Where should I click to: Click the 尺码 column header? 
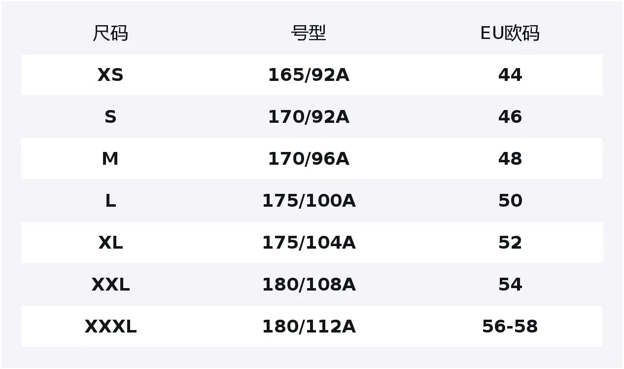coord(110,33)
